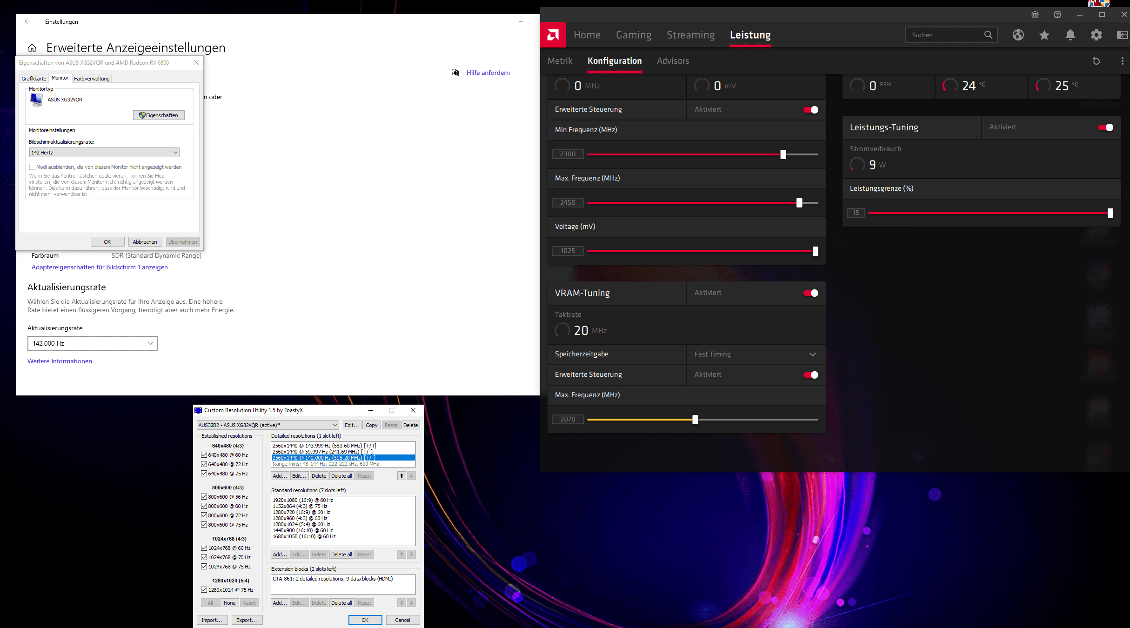Click the Custom Resolution Utility title icon
This screenshot has height=628, width=1130.
pos(199,410)
